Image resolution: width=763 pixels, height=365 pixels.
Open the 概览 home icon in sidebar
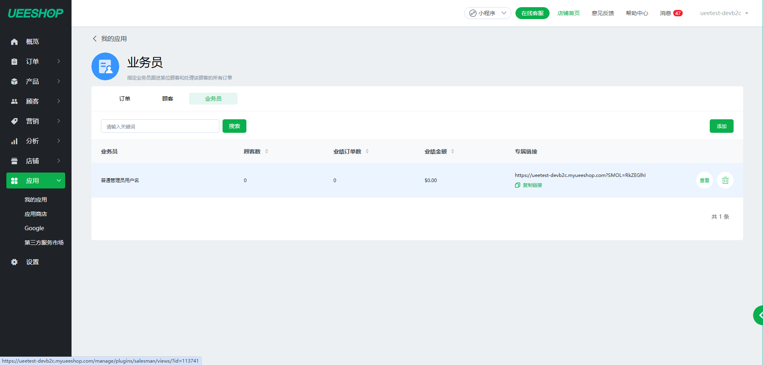14,42
